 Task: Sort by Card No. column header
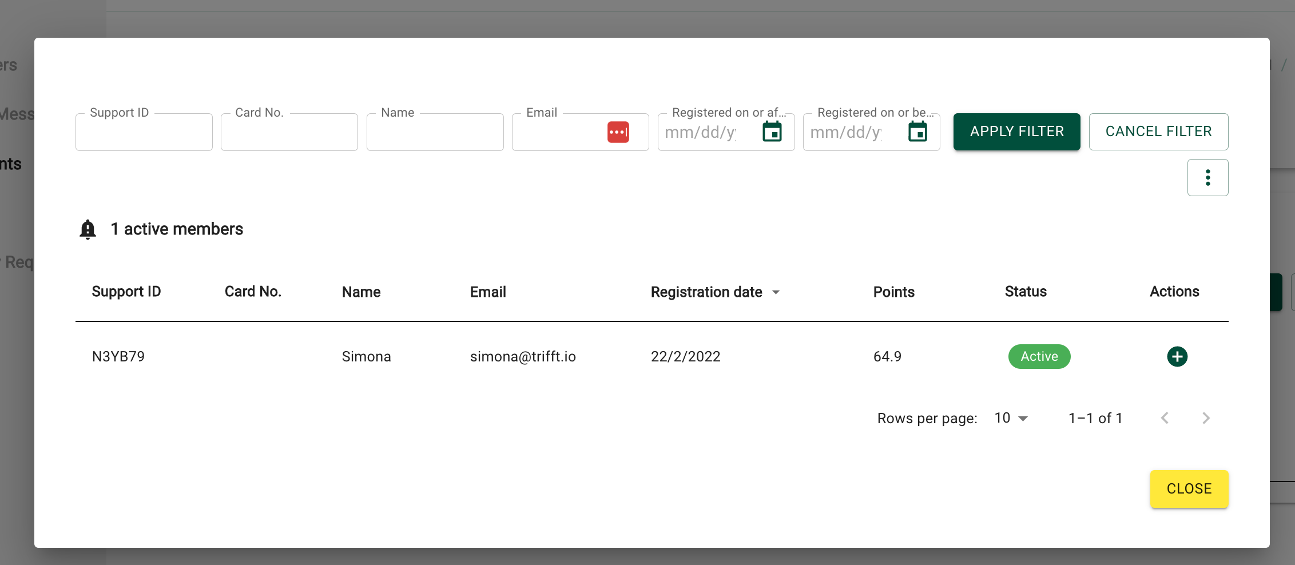253,292
